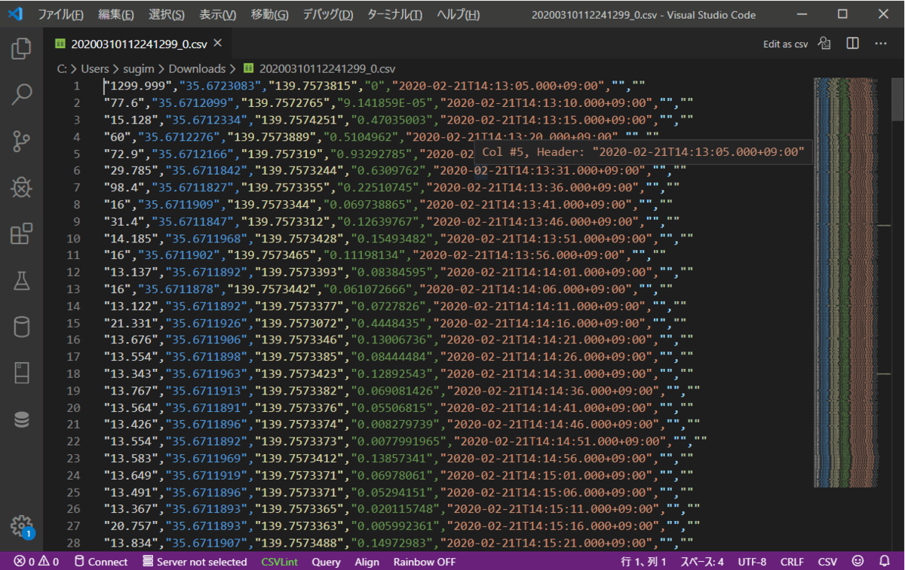Expand the C: breadcrumb segment
Viewport: 905px width, 570px height.
click(62, 69)
